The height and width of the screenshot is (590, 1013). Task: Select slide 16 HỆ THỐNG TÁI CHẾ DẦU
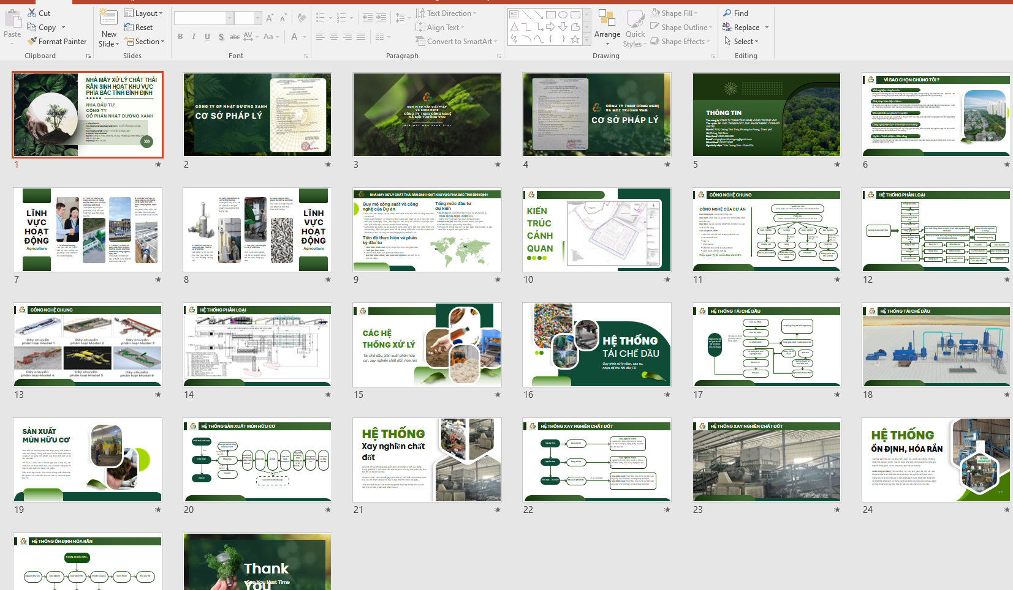pos(596,345)
